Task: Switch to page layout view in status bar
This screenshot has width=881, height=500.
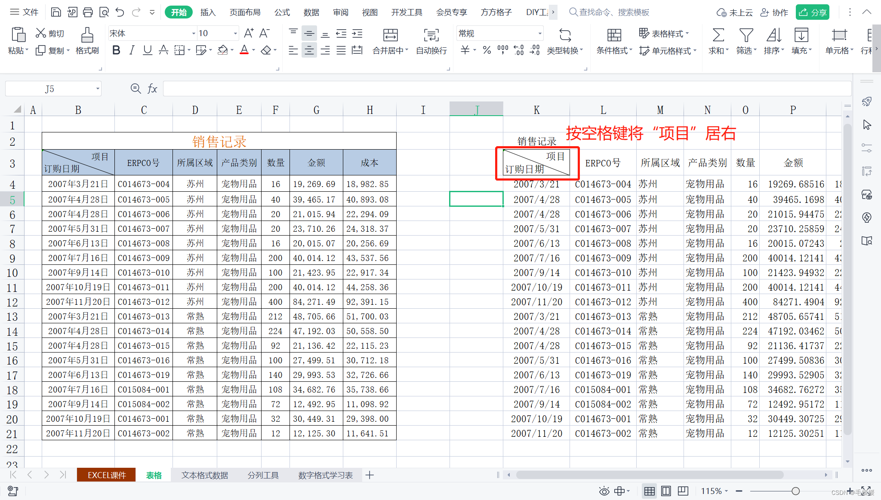Action: click(666, 491)
